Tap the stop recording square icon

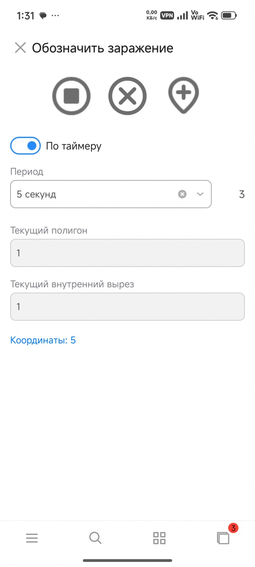tap(71, 96)
